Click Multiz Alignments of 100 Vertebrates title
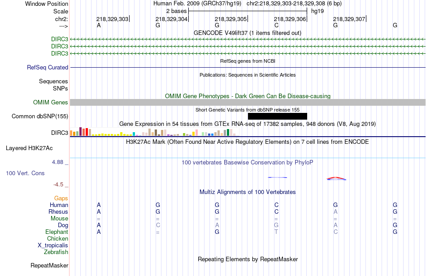 pyautogui.click(x=248, y=192)
